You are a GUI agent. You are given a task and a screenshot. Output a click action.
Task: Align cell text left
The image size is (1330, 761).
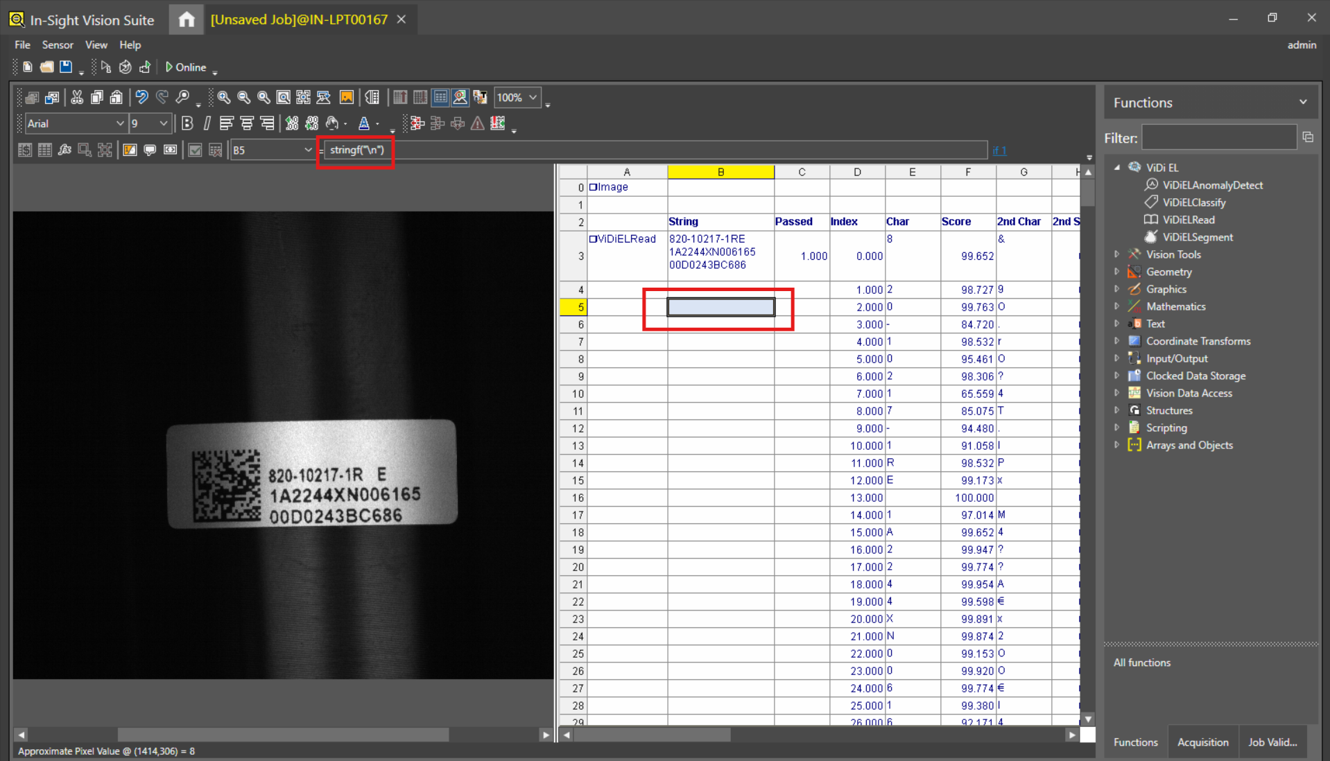coord(226,123)
